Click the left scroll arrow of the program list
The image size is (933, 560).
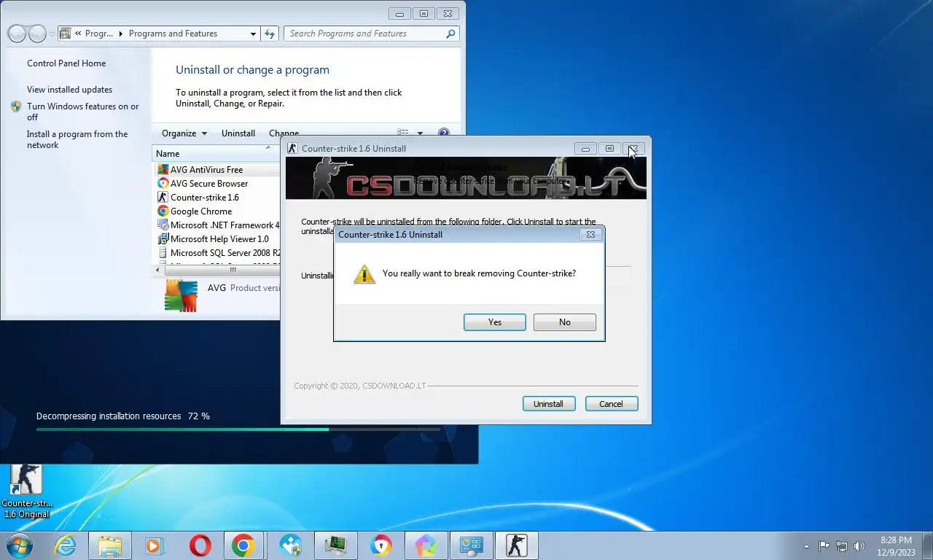click(x=157, y=270)
